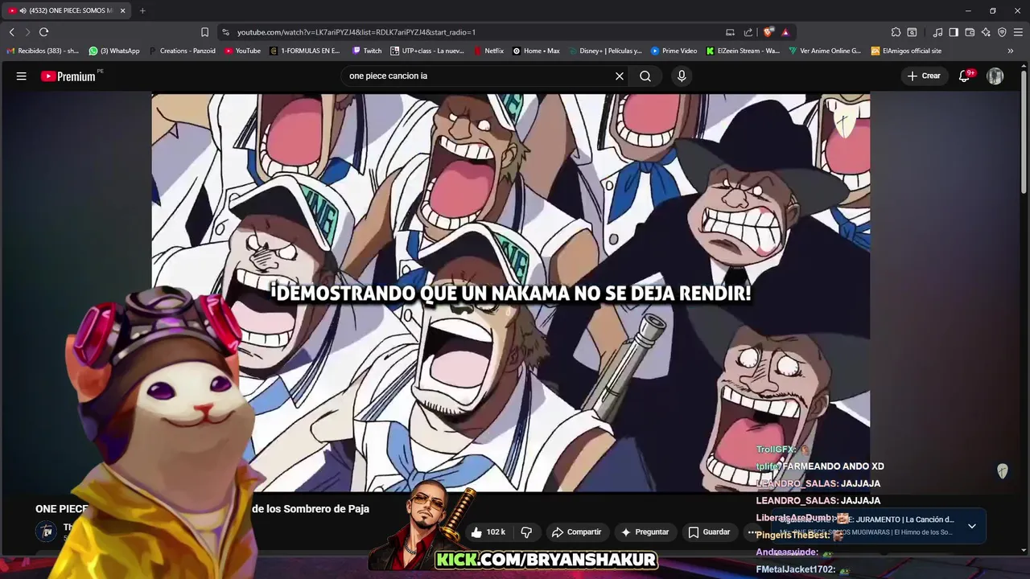Close the ONE PIECE YouTube tab
Screen dimensions: 1030x579
pyautogui.click(x=123, y=10)
